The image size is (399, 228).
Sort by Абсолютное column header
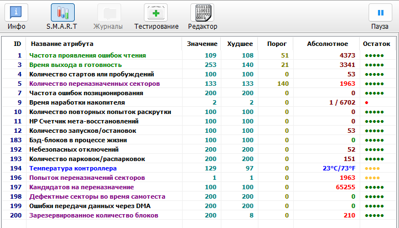pyautogui.click(x=327, y=44)
